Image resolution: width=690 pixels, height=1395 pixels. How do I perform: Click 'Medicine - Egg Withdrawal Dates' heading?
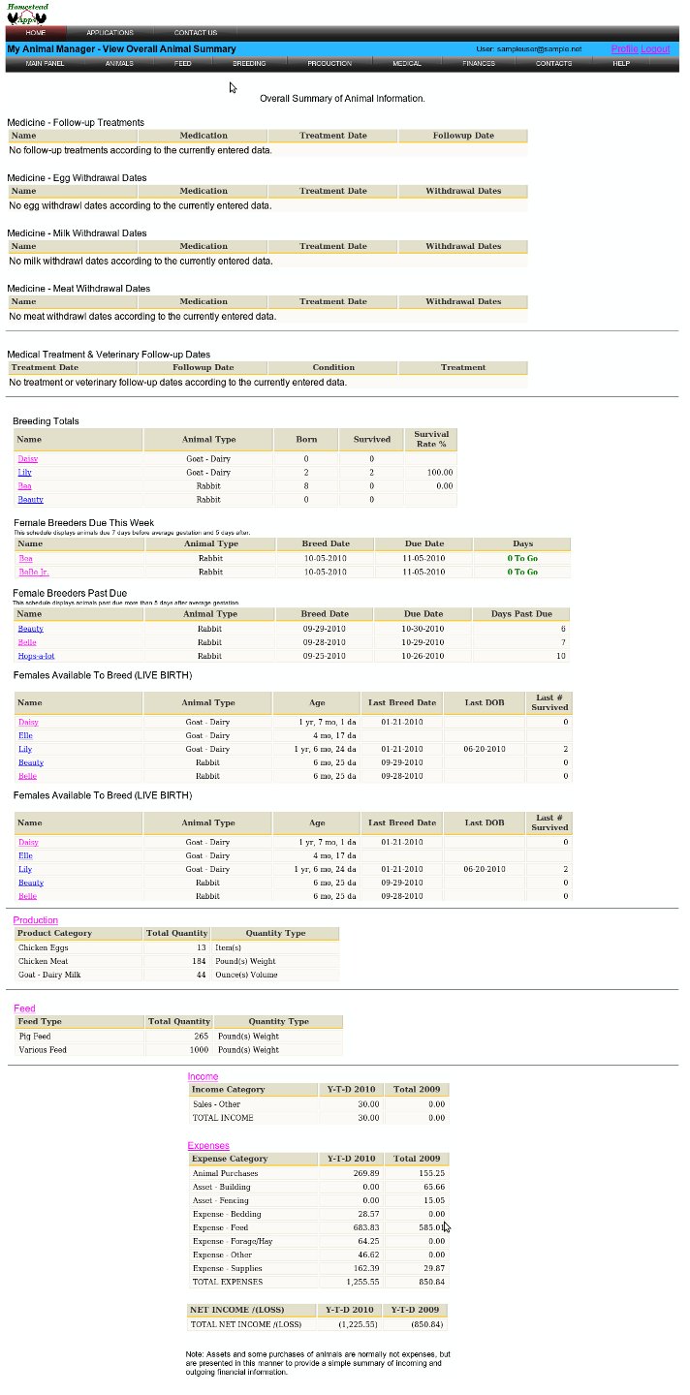pos(77,177)
